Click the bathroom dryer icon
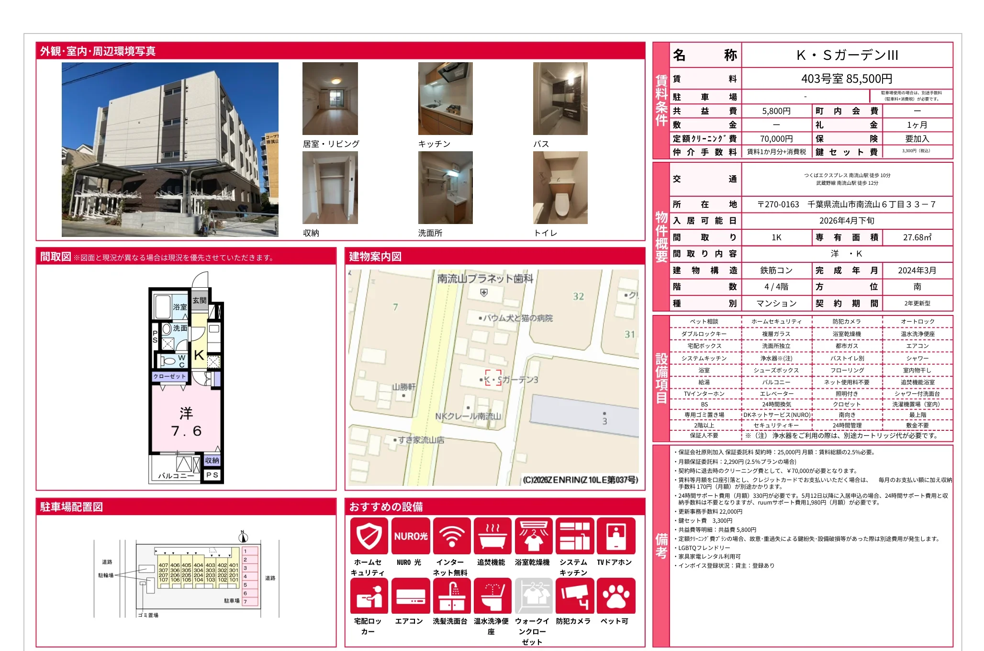Viewport: 984px width, 651px height. click(x=534, y=536)
